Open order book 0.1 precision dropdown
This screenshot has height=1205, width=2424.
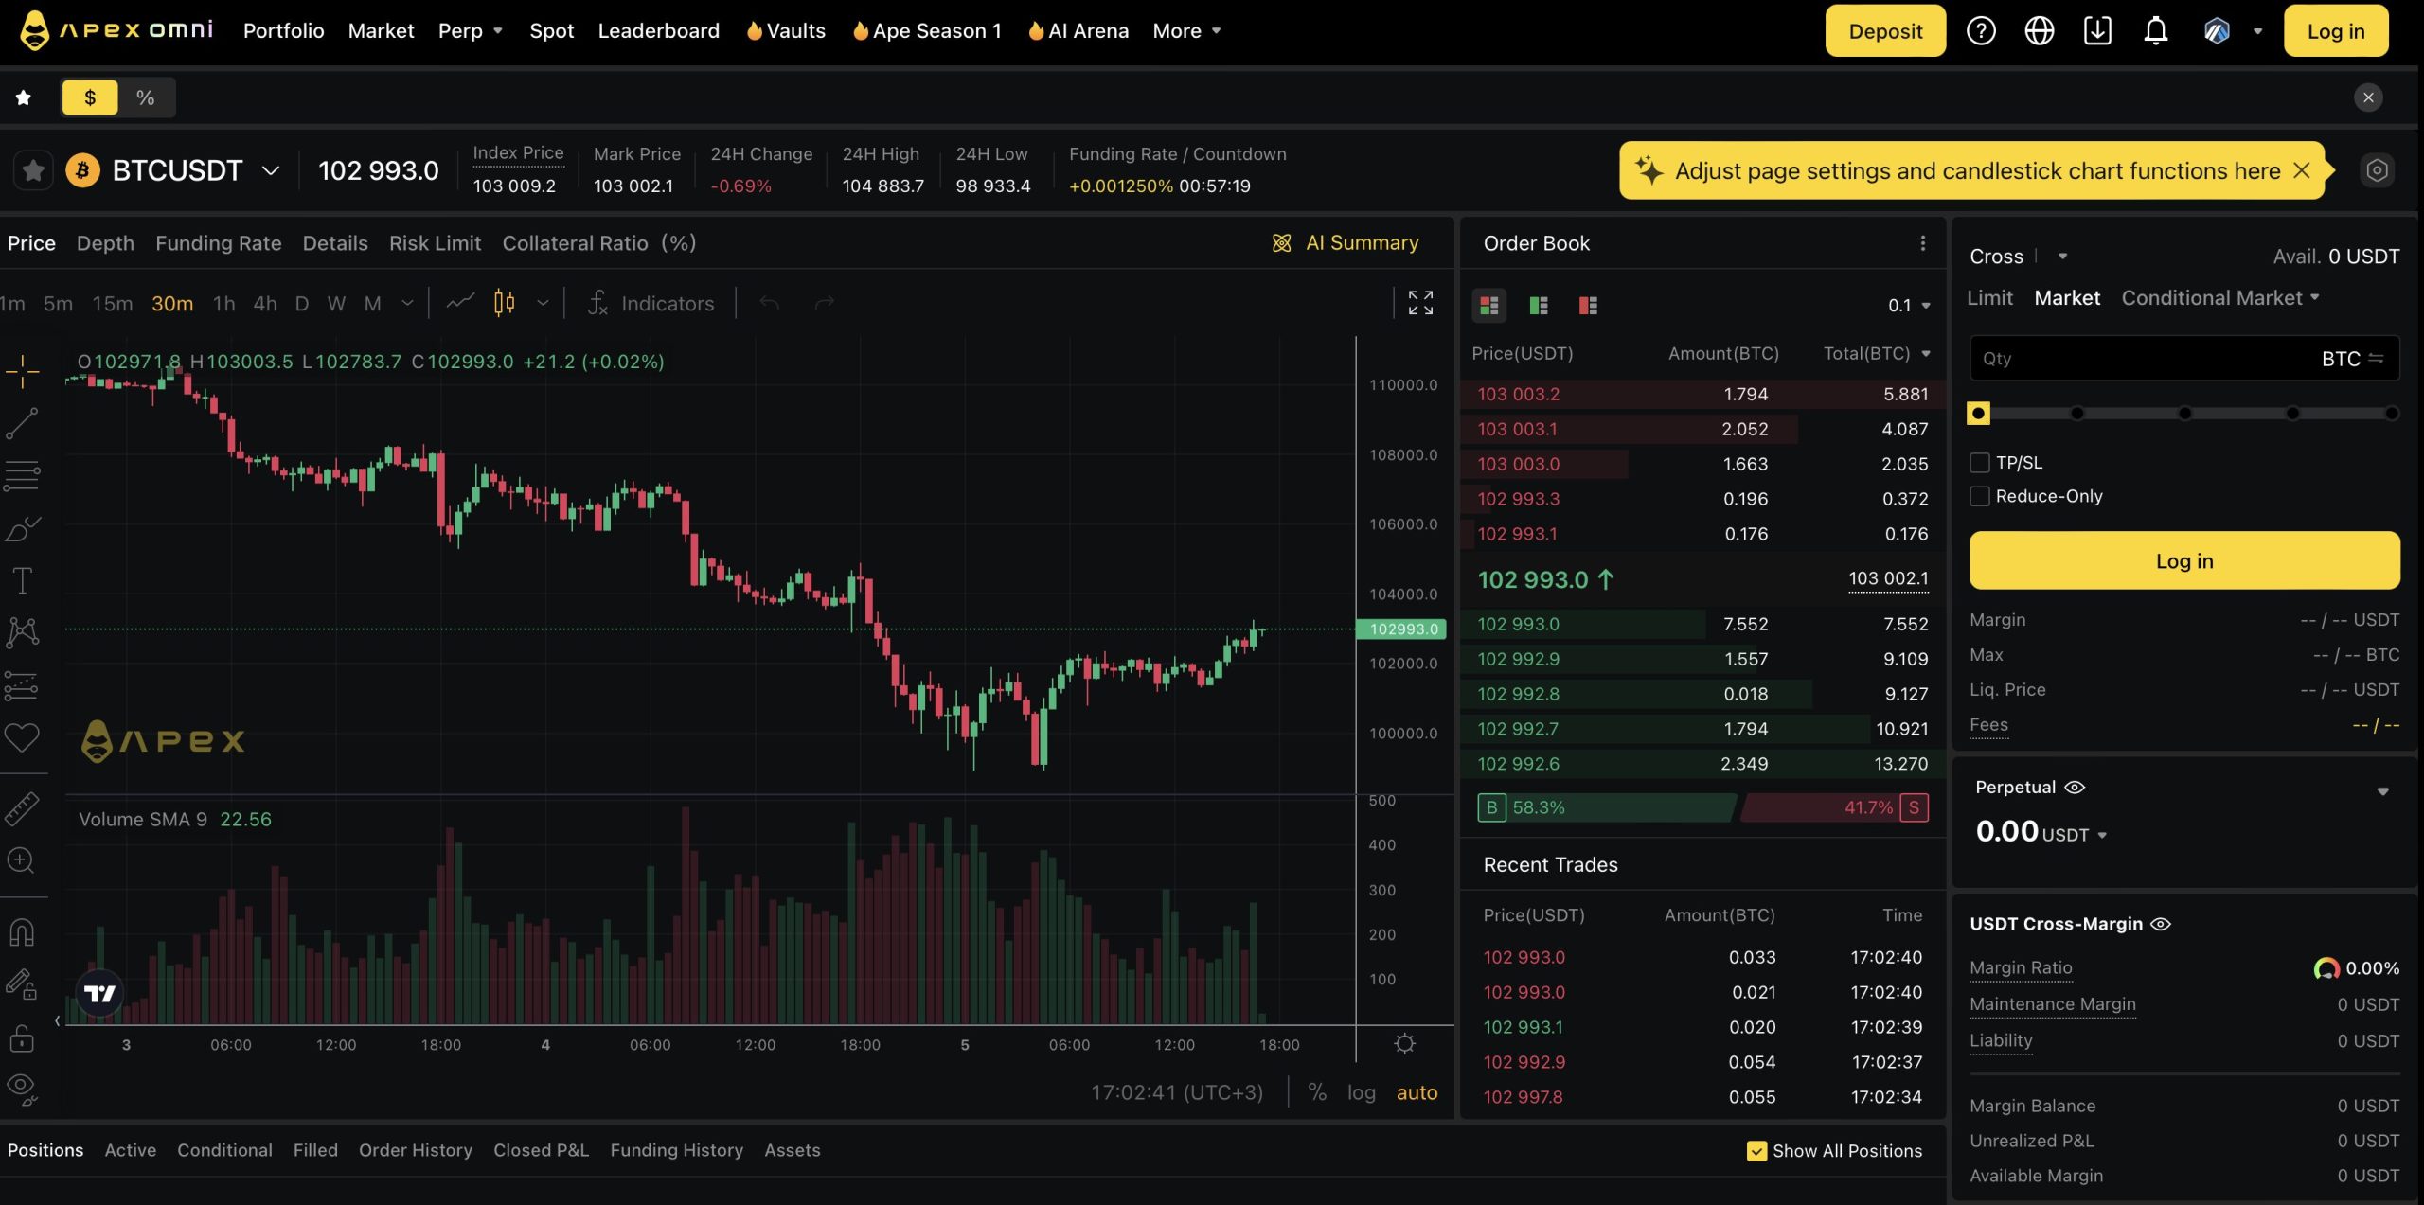1909,306
